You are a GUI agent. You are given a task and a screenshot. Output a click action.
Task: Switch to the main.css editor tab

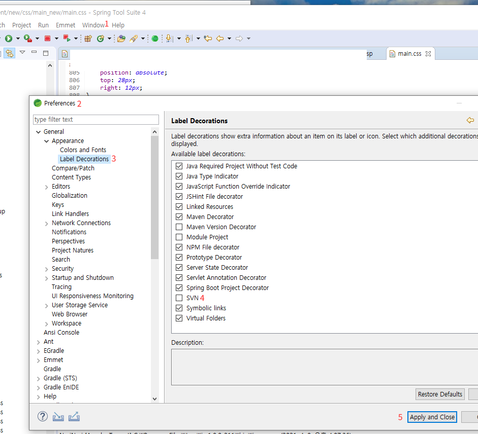(409, 54)
